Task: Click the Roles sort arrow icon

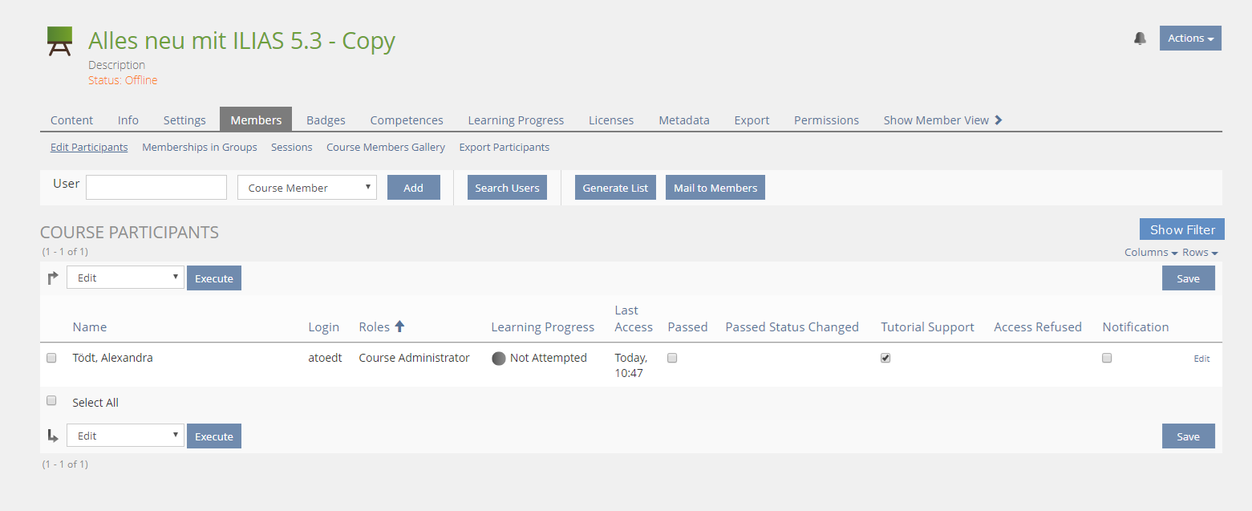Action: pos(399,326)
